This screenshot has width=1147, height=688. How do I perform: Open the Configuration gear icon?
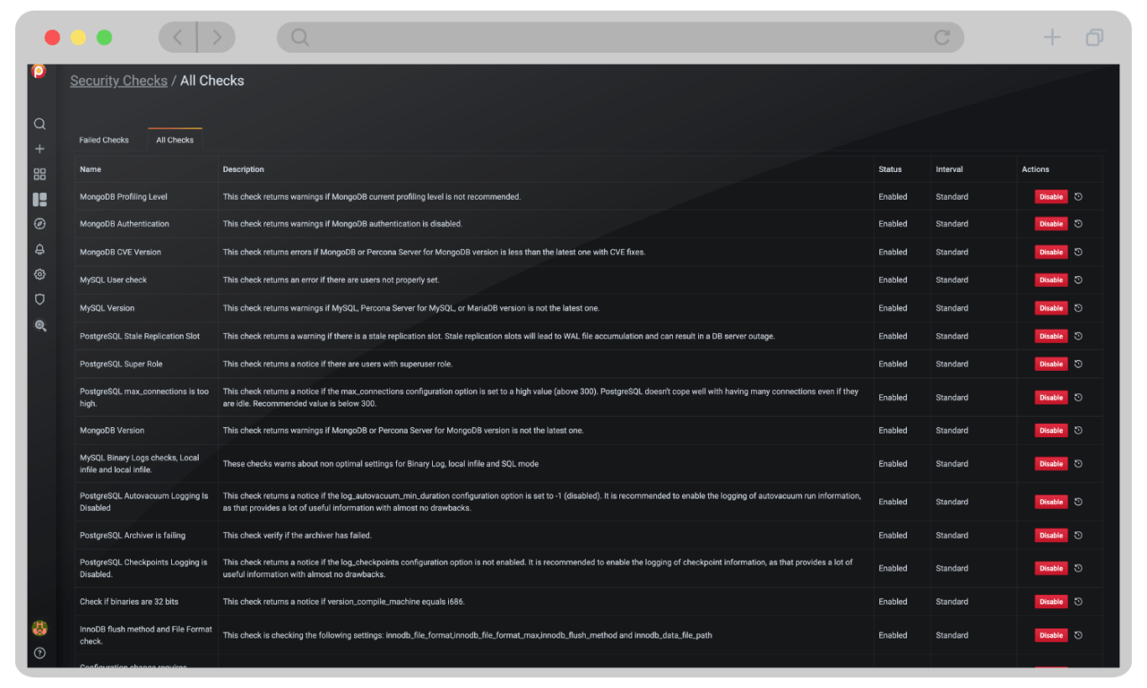(x=39, y=274)
